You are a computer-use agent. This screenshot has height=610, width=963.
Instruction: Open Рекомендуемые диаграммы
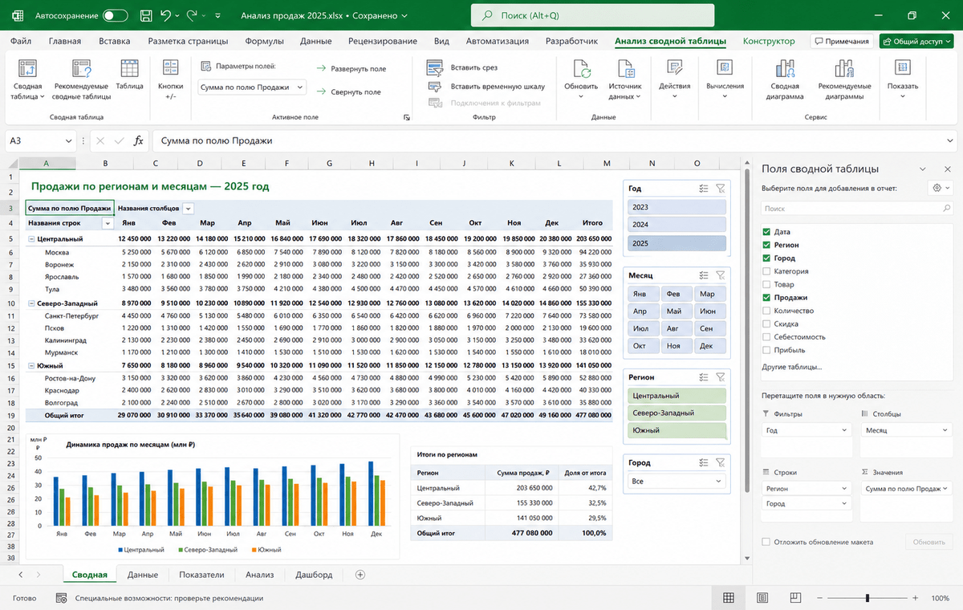pos(844,80)
